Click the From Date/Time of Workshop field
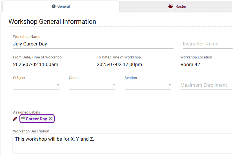The width and height of the screenshot is (233, 157). tap(50, 65)
